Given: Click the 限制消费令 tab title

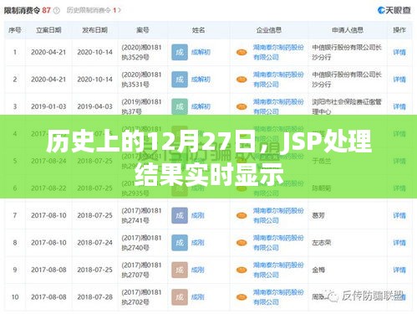Looking at the screenshot, I should coord(23,11).
